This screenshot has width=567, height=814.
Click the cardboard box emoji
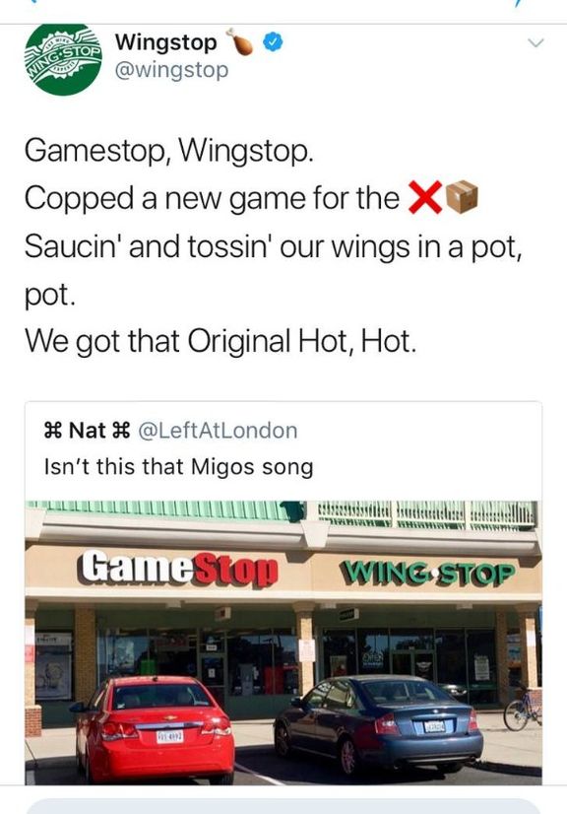pos(462,197)
